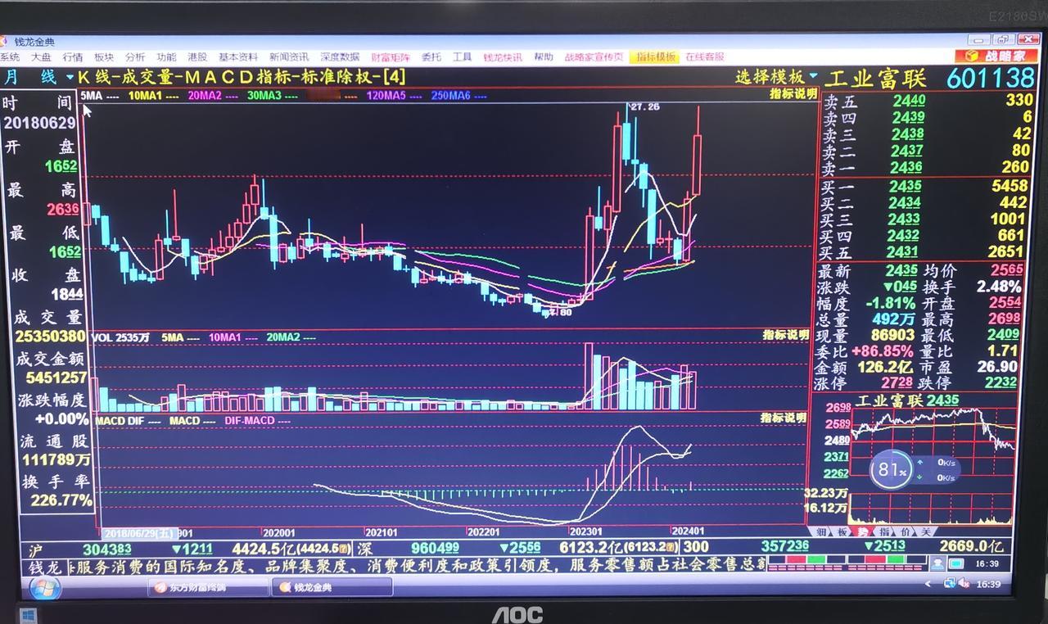
Task: Click the DIF-MACD legend label
Action: pyautogui.click(x=250, y=420)
